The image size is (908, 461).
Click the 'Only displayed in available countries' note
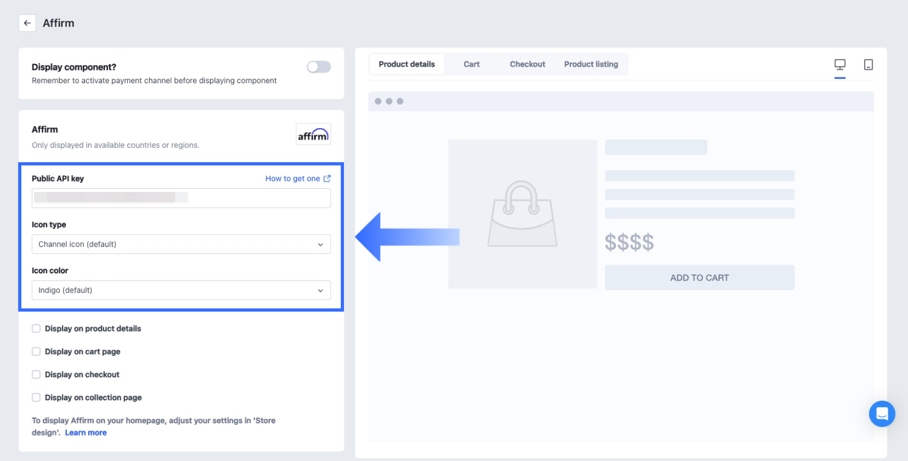(115, 145)
